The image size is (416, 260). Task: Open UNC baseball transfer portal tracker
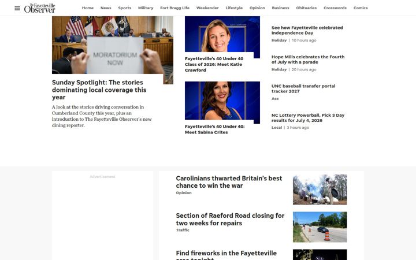(x=303, y=88)
